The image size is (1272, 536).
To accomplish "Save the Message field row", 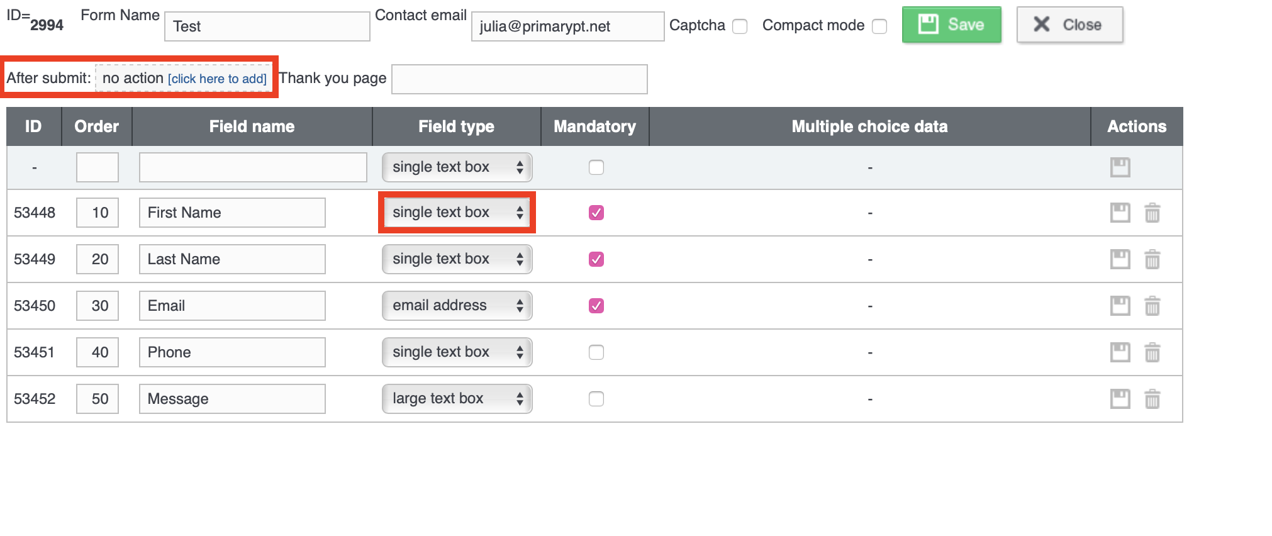I will click(1119, 398).
